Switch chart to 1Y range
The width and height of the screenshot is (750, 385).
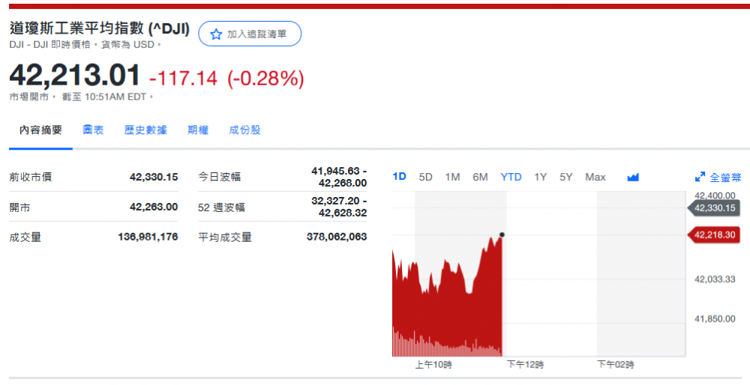coord(540,178)
